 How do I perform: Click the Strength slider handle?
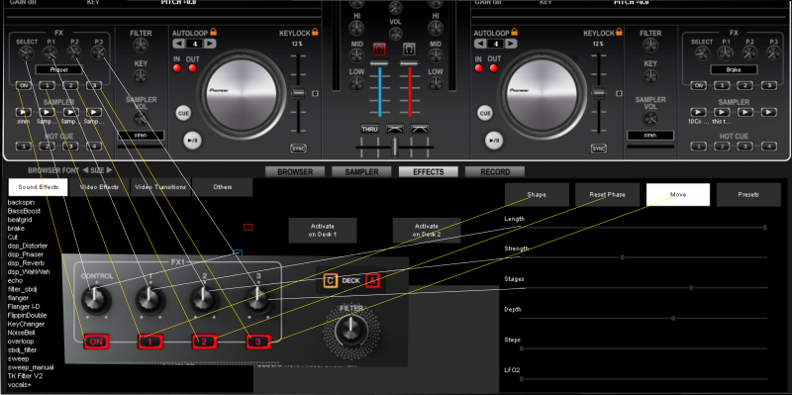[x=623, y=257]
